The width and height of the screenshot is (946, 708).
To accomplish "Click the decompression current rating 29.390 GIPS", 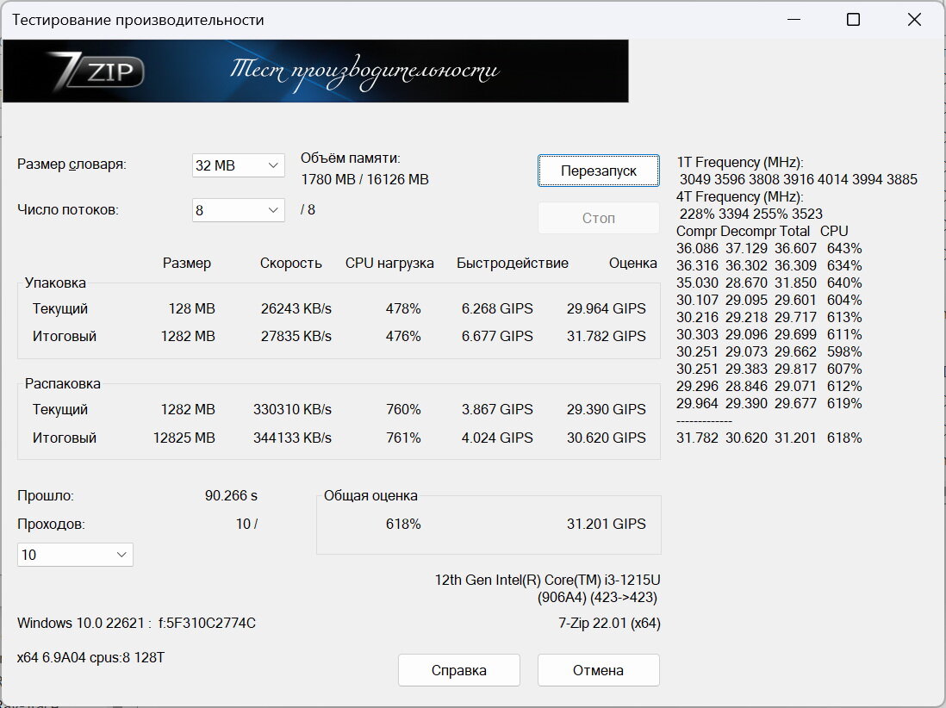I will coord(607,409).
